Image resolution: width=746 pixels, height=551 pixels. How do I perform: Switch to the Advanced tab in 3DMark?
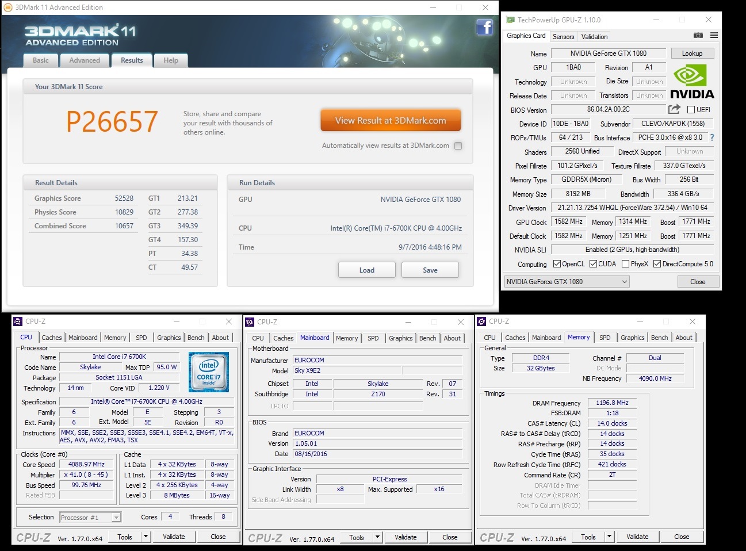pyautogui.click(x=85, y=60)
